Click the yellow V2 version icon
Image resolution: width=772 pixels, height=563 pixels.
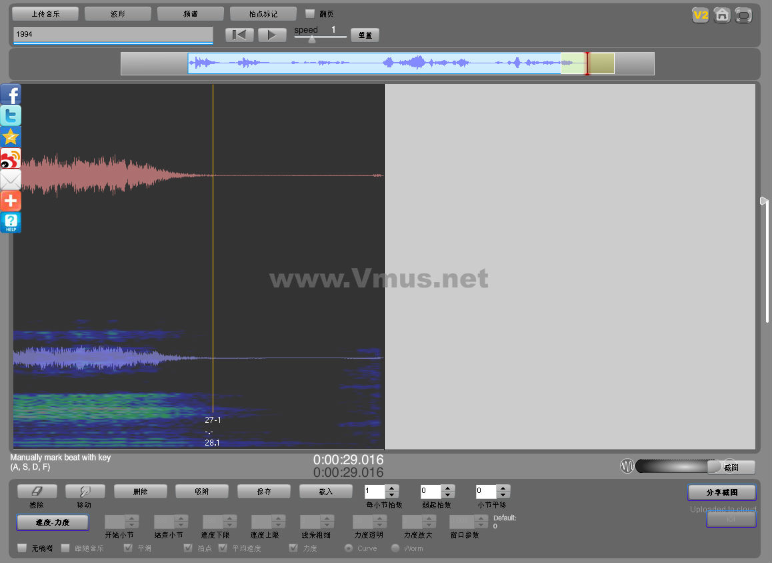[x=700, y=15]
